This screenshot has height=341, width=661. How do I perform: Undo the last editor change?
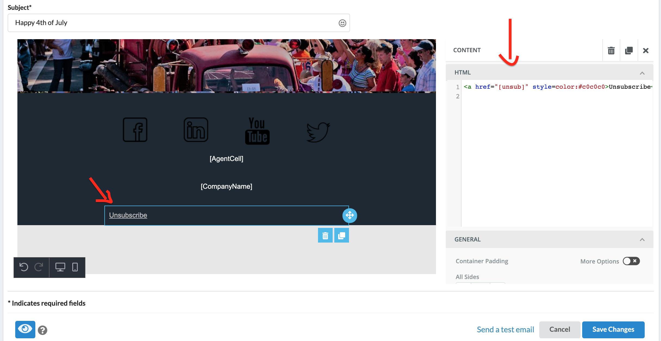pyautogui.click(x=24, y=267)
